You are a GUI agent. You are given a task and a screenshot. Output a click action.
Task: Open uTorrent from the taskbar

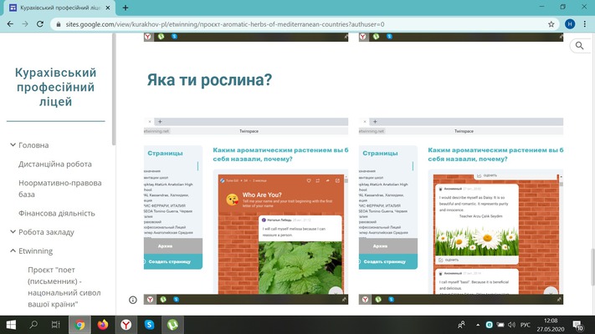point(172,324)
